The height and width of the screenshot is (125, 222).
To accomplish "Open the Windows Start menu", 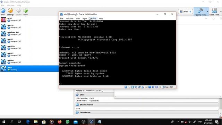I will tap(4, 122).
